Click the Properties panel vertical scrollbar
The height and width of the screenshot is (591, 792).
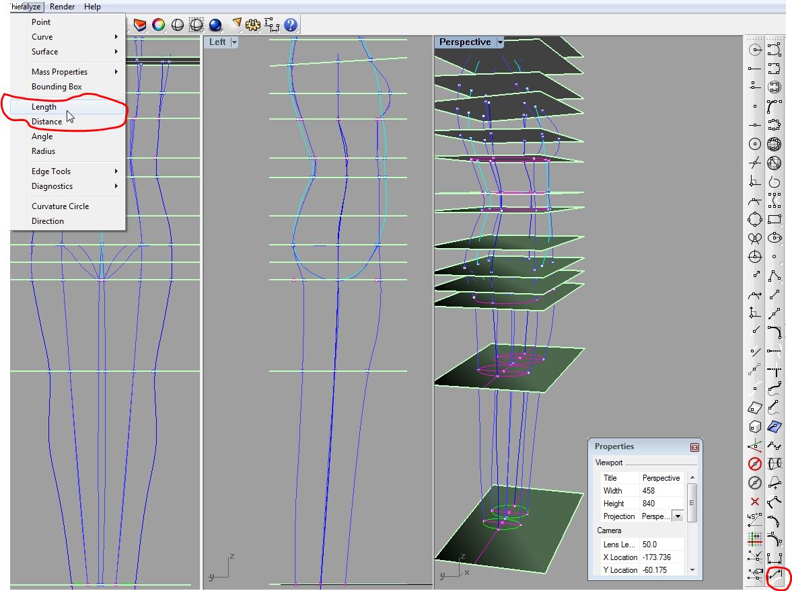pos(692,503)
